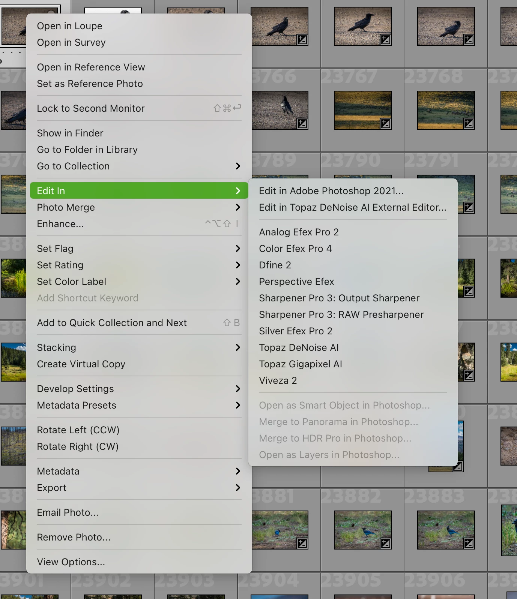Click adjustments badge on meadow thumbnail above 23791

click(469, 123)
